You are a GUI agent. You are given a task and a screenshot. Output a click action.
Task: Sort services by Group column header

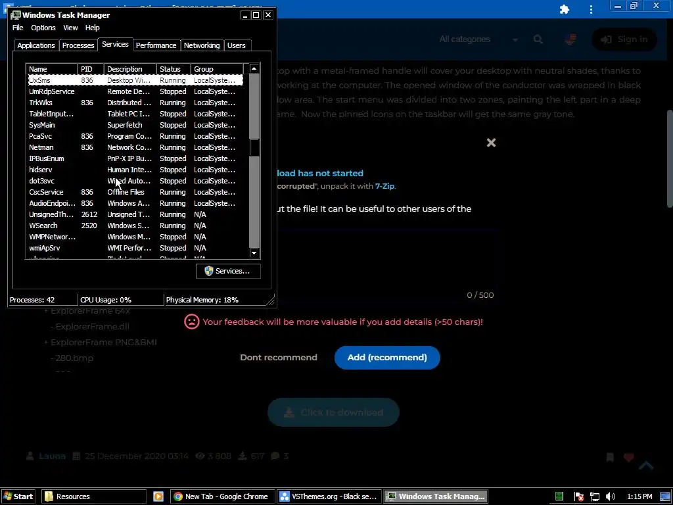pyautogui.click(x=217, y=68)
